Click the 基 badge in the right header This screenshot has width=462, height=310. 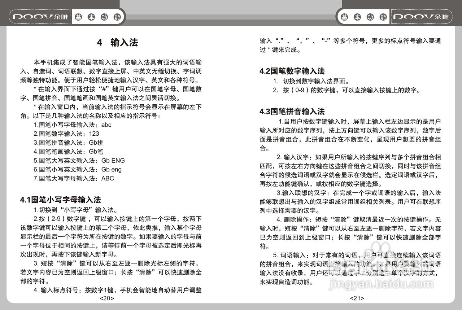[344, 16]
